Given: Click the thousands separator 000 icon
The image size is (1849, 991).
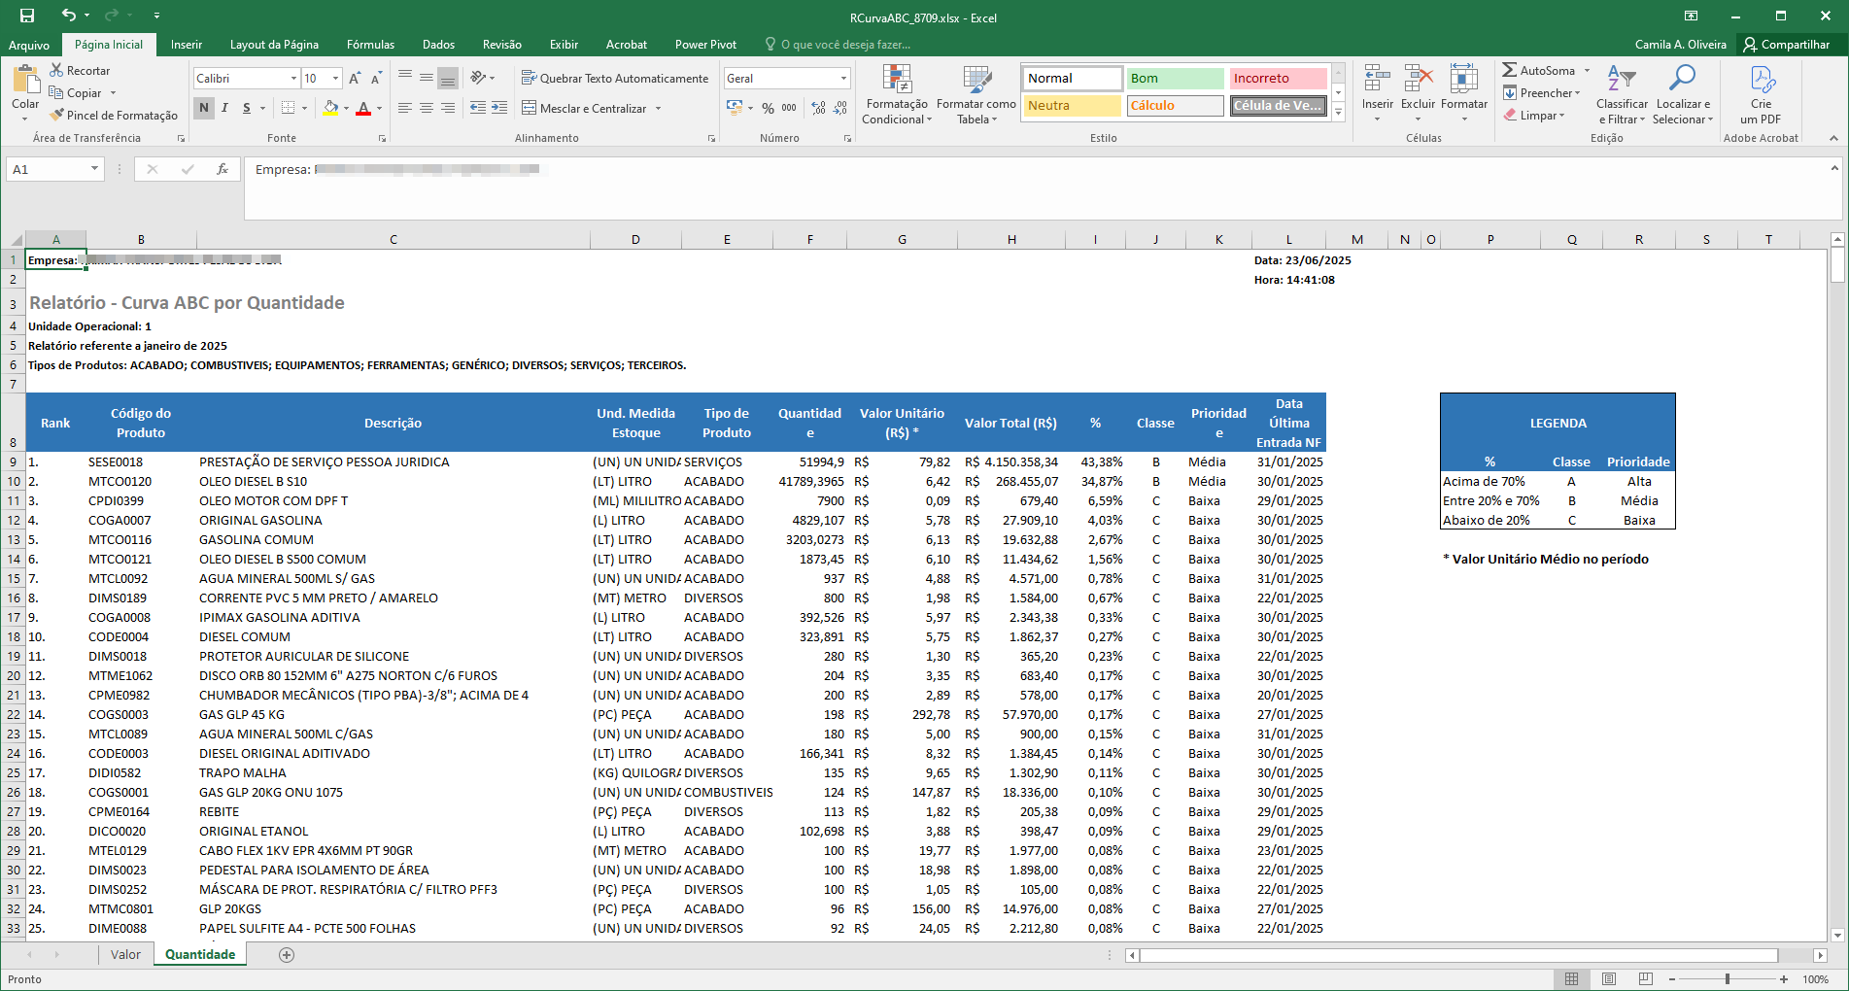Looking at the screenshot, I should [x=789, y=108].
